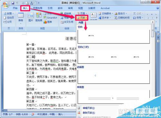This screenshot has height=118, width=161.
Task: Switch to the 邮件 ribbon tab
Action: pos(60,8)
